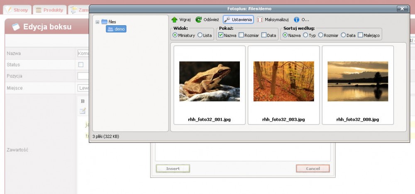Click the Odśwież refresh icon
Viewport: 415px width, 194px height.
pyautogui.click(x=198, y=20)
